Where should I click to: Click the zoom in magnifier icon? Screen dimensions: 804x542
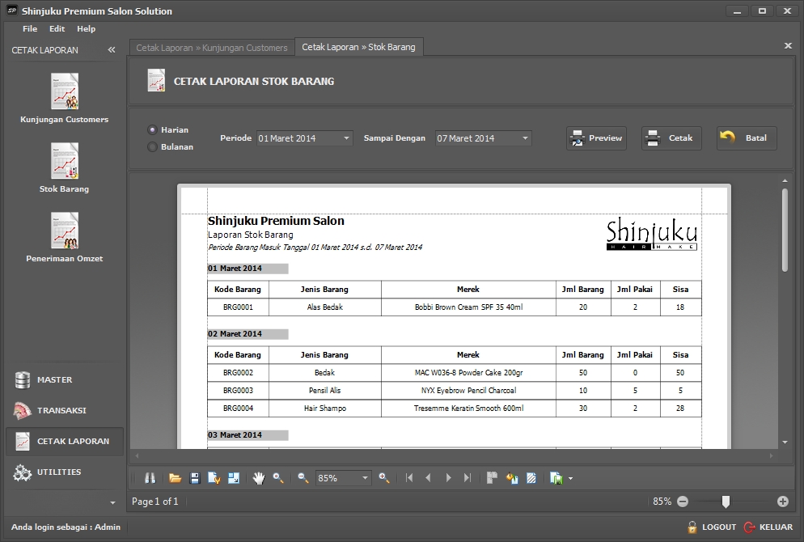click(384, 478)
